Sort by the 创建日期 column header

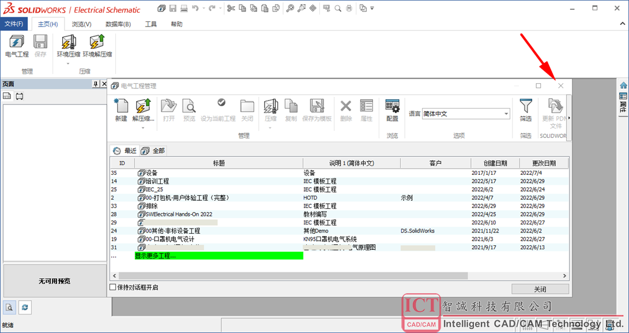tap(495, 163)
